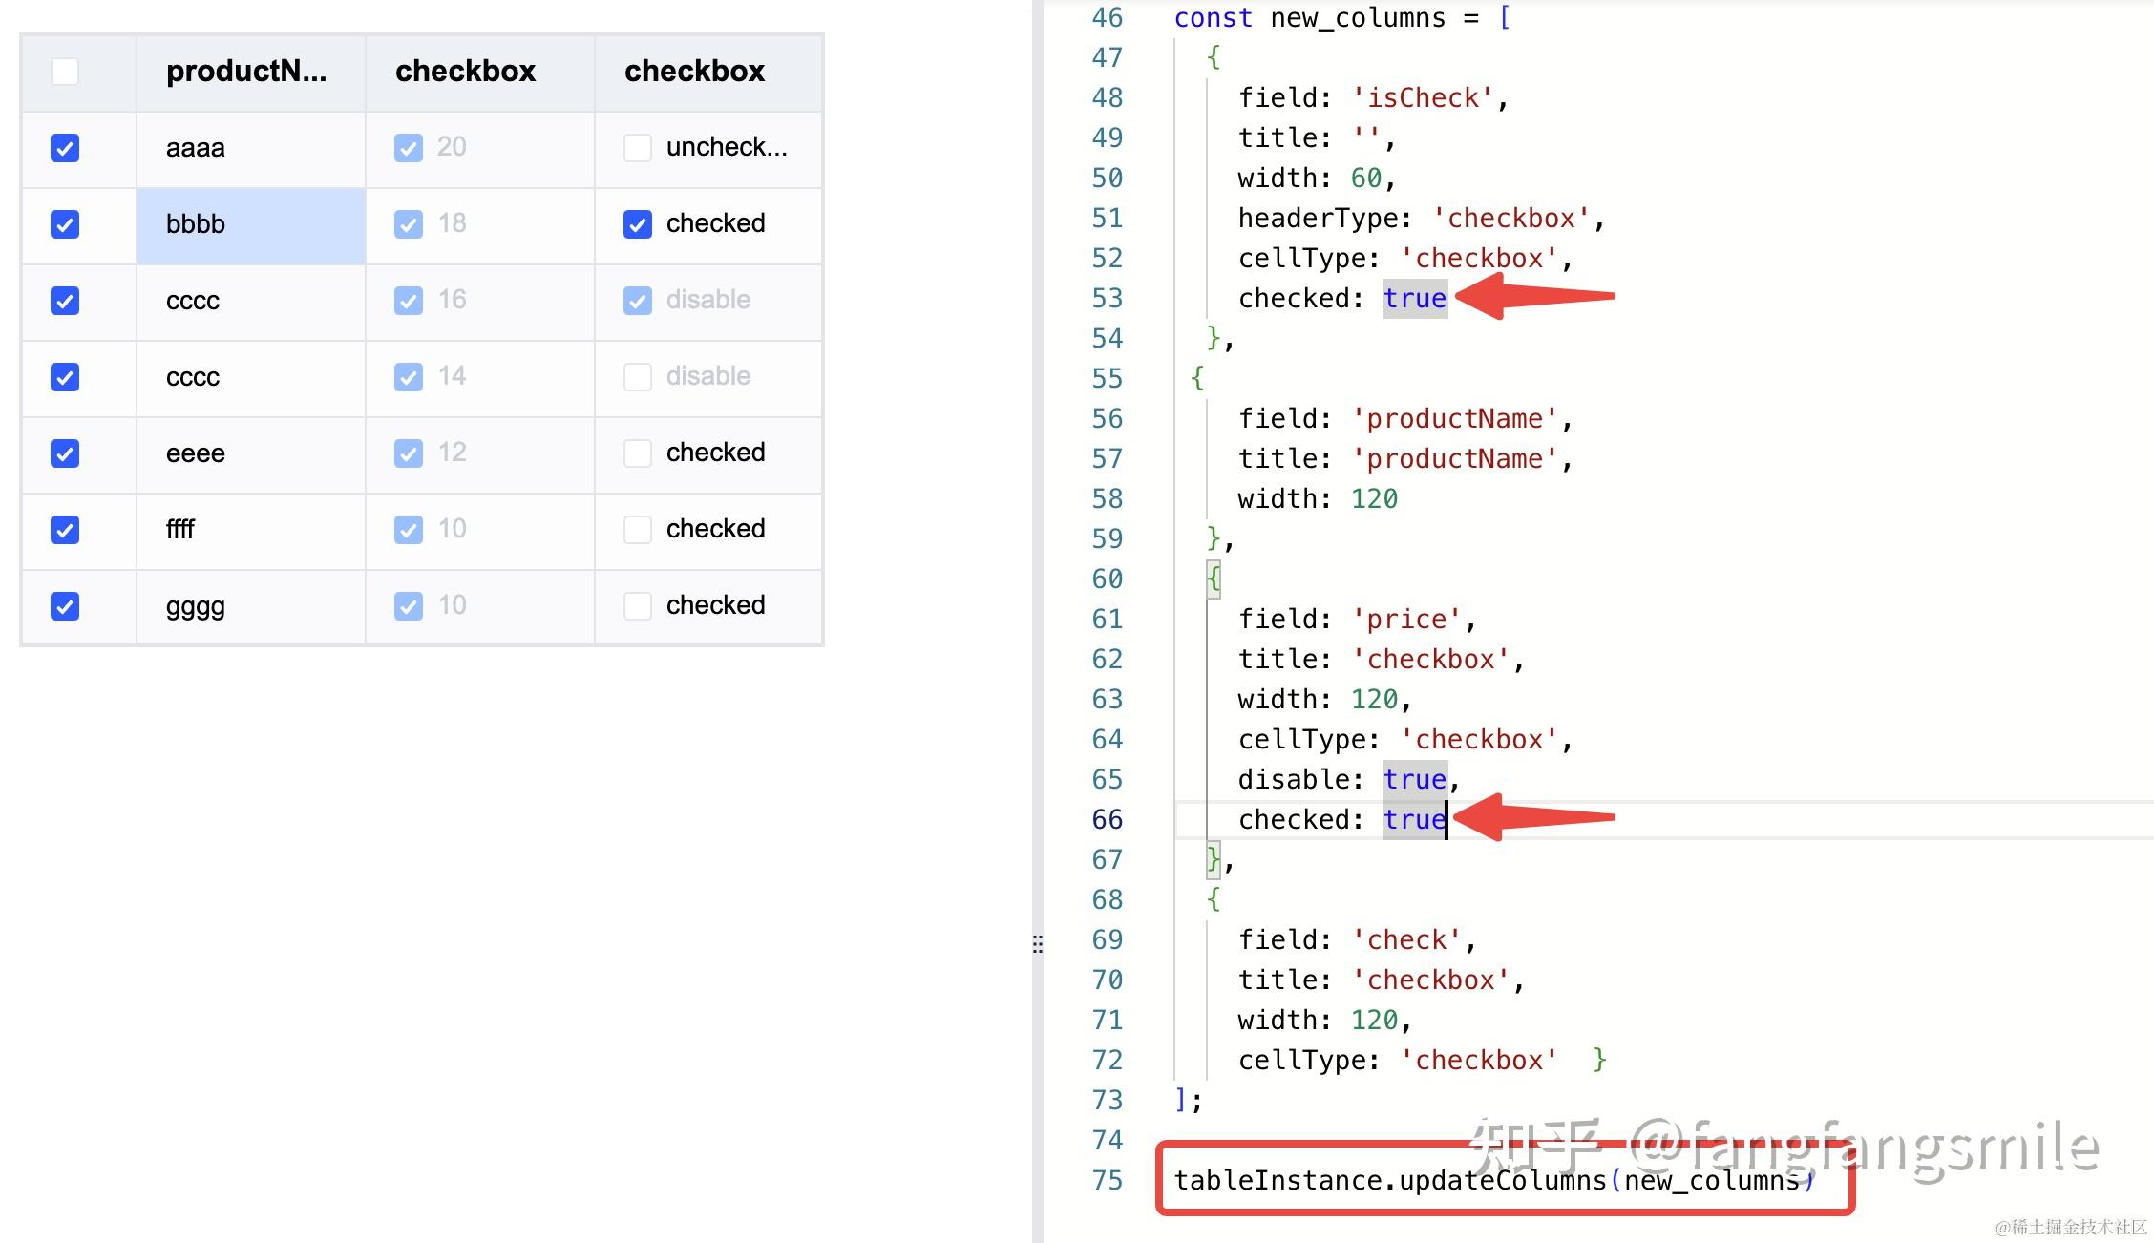The height and width of the screenshot is (1243, 2154).
Task: Click the productN... column header
Action: click(246, 72)
